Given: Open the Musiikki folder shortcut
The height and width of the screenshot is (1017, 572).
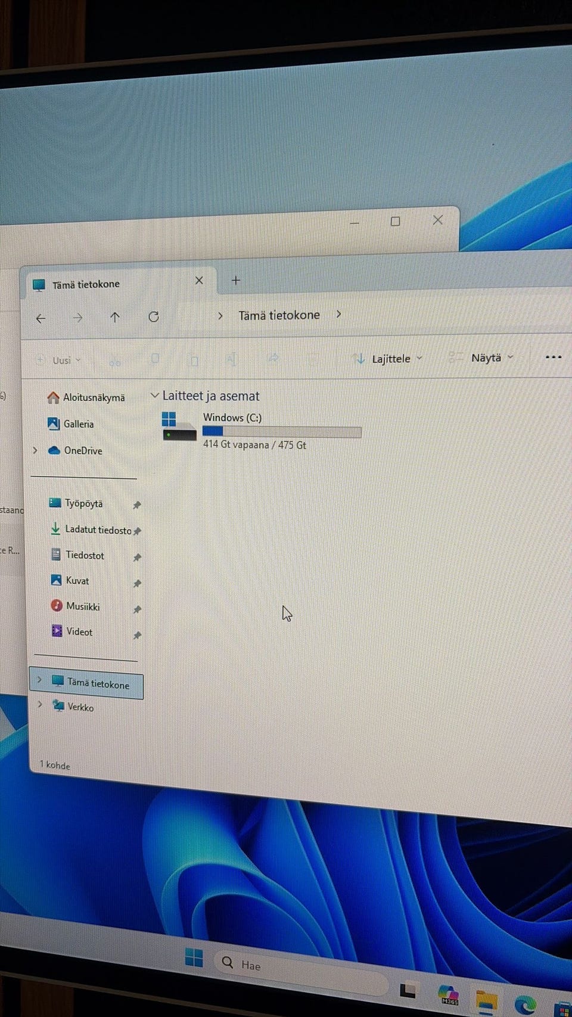Looking at the screenshot, I should (75, 606).
